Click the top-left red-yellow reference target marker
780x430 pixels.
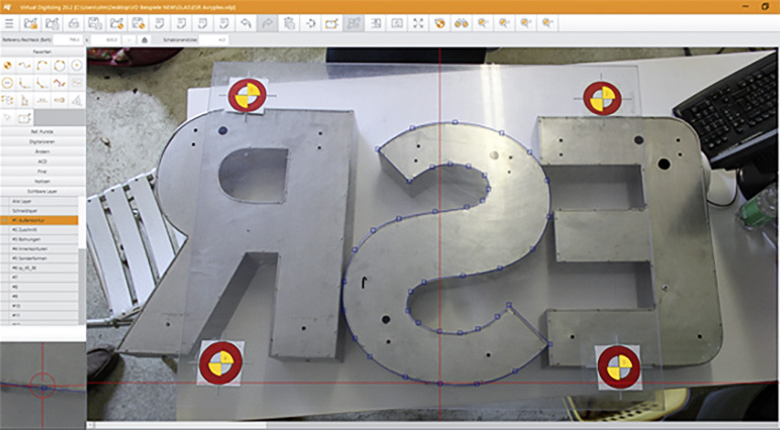247,95
